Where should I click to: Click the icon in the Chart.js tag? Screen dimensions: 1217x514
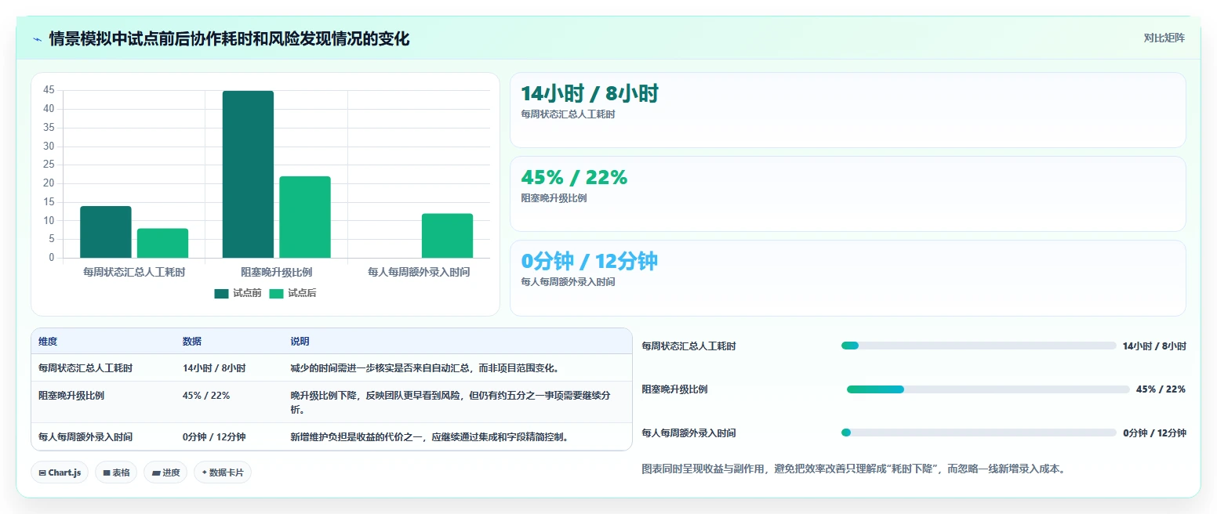[42, 472]
